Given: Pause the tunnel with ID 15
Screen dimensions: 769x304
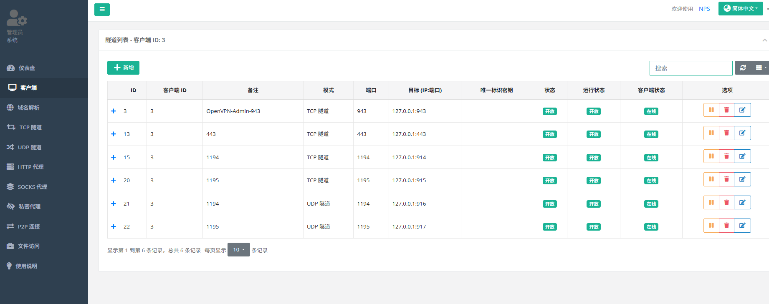Looking at the screenshot, I should [711, 156].
